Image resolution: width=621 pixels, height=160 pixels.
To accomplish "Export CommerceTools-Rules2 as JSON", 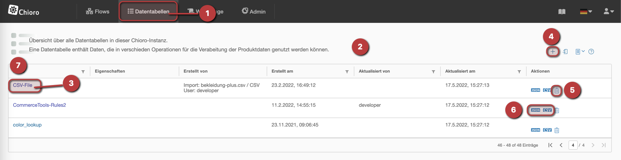I will [535, 110].
